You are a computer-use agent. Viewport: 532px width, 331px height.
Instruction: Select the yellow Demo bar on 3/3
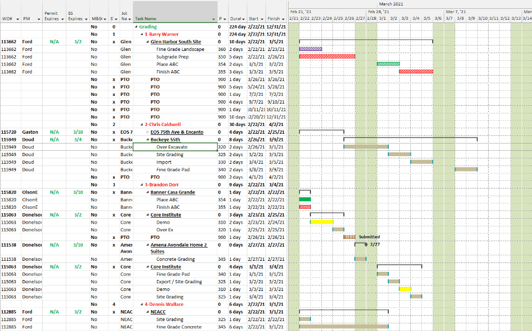pos(405,289)
